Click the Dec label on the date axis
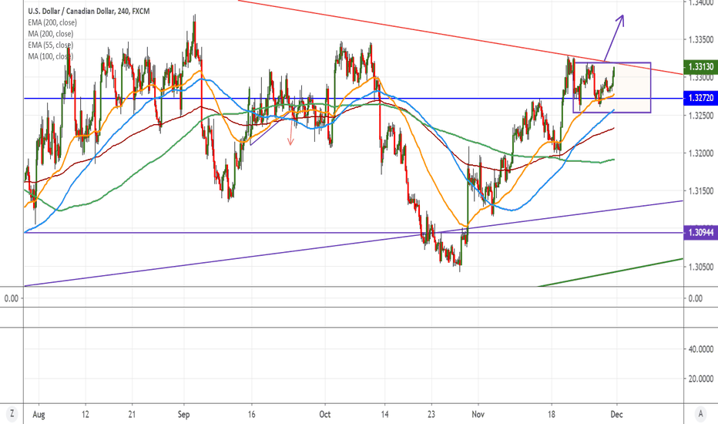 coord(617,413)
